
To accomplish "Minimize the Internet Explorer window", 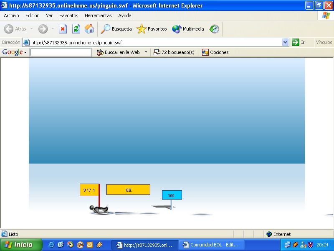I will (x=309, y=5).
